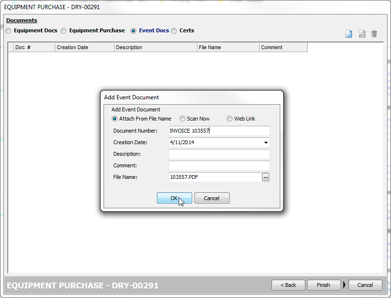Click the new document icon
This screenshot has height=298, width=391.
[349, 34]
